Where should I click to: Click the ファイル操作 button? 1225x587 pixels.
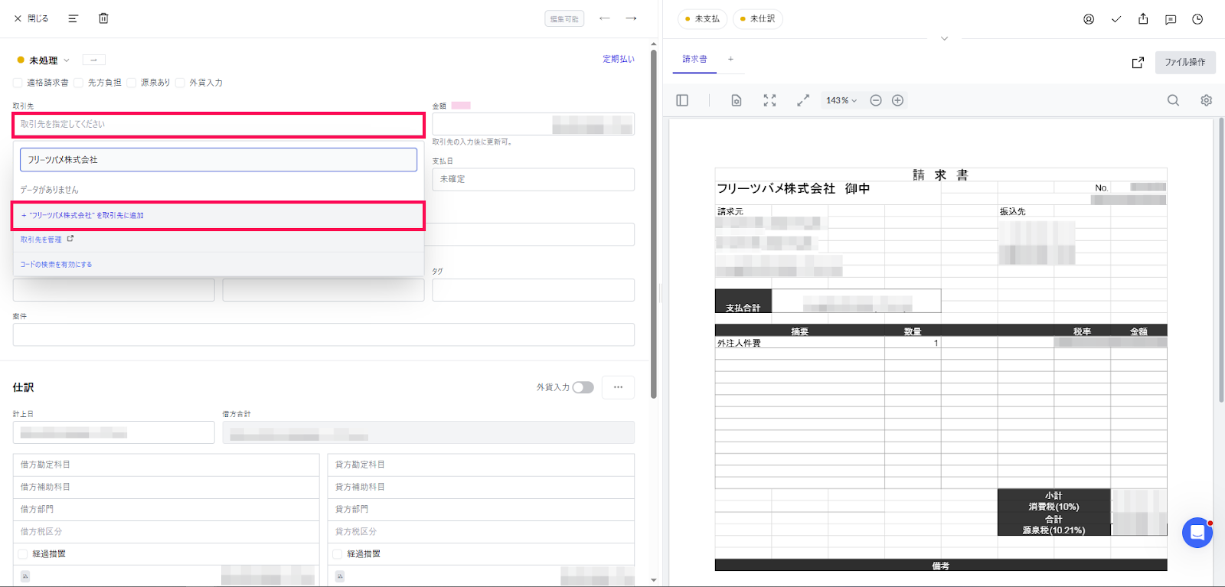[x=1185, y=62]
